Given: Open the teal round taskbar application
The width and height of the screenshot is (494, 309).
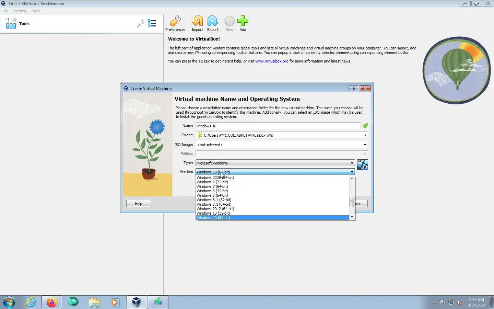Looking at the screenshot, I should coord(73,302).
